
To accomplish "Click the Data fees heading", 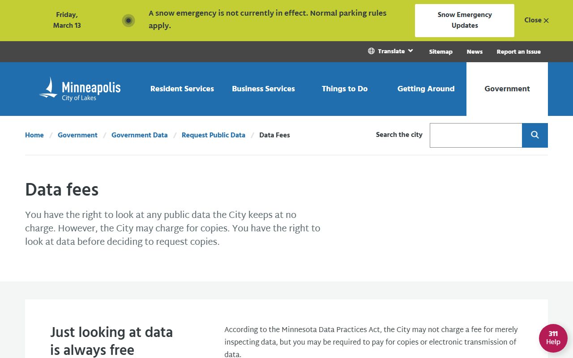I will pyautogui.click(x=62, y=190).
